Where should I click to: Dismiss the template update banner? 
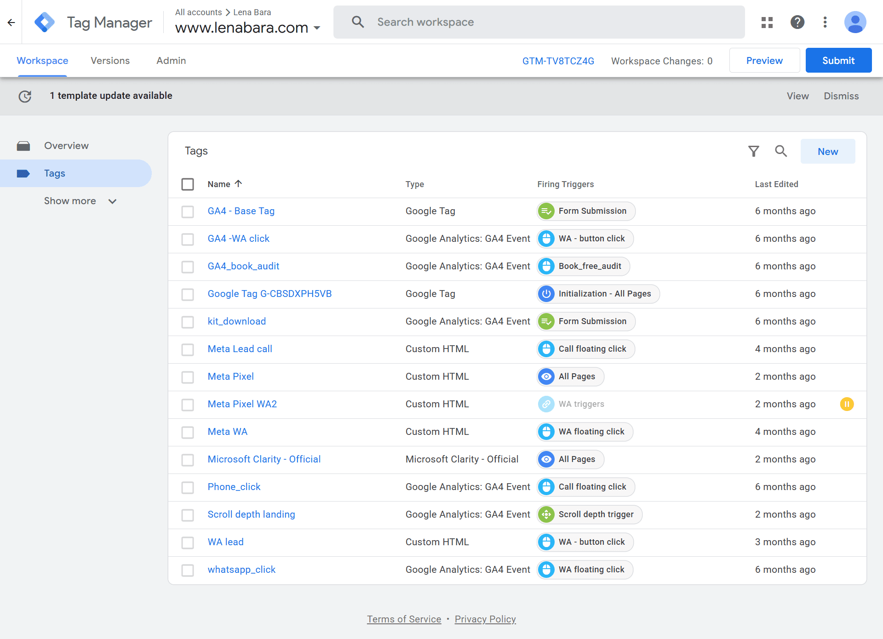(x=841, y=96)
